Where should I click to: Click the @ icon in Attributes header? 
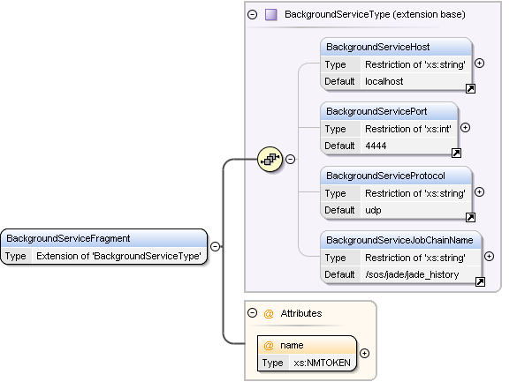pyautogui.click(x=269, y=313)
